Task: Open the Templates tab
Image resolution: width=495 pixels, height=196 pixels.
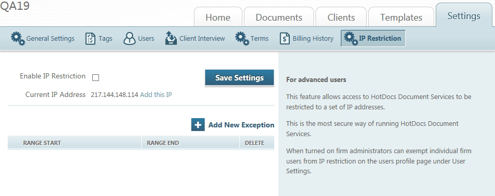Action: tap(401, 17)
